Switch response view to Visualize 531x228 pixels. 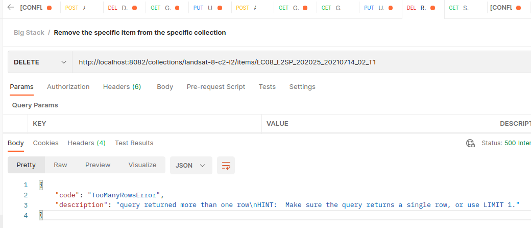(x=142, y=165)
